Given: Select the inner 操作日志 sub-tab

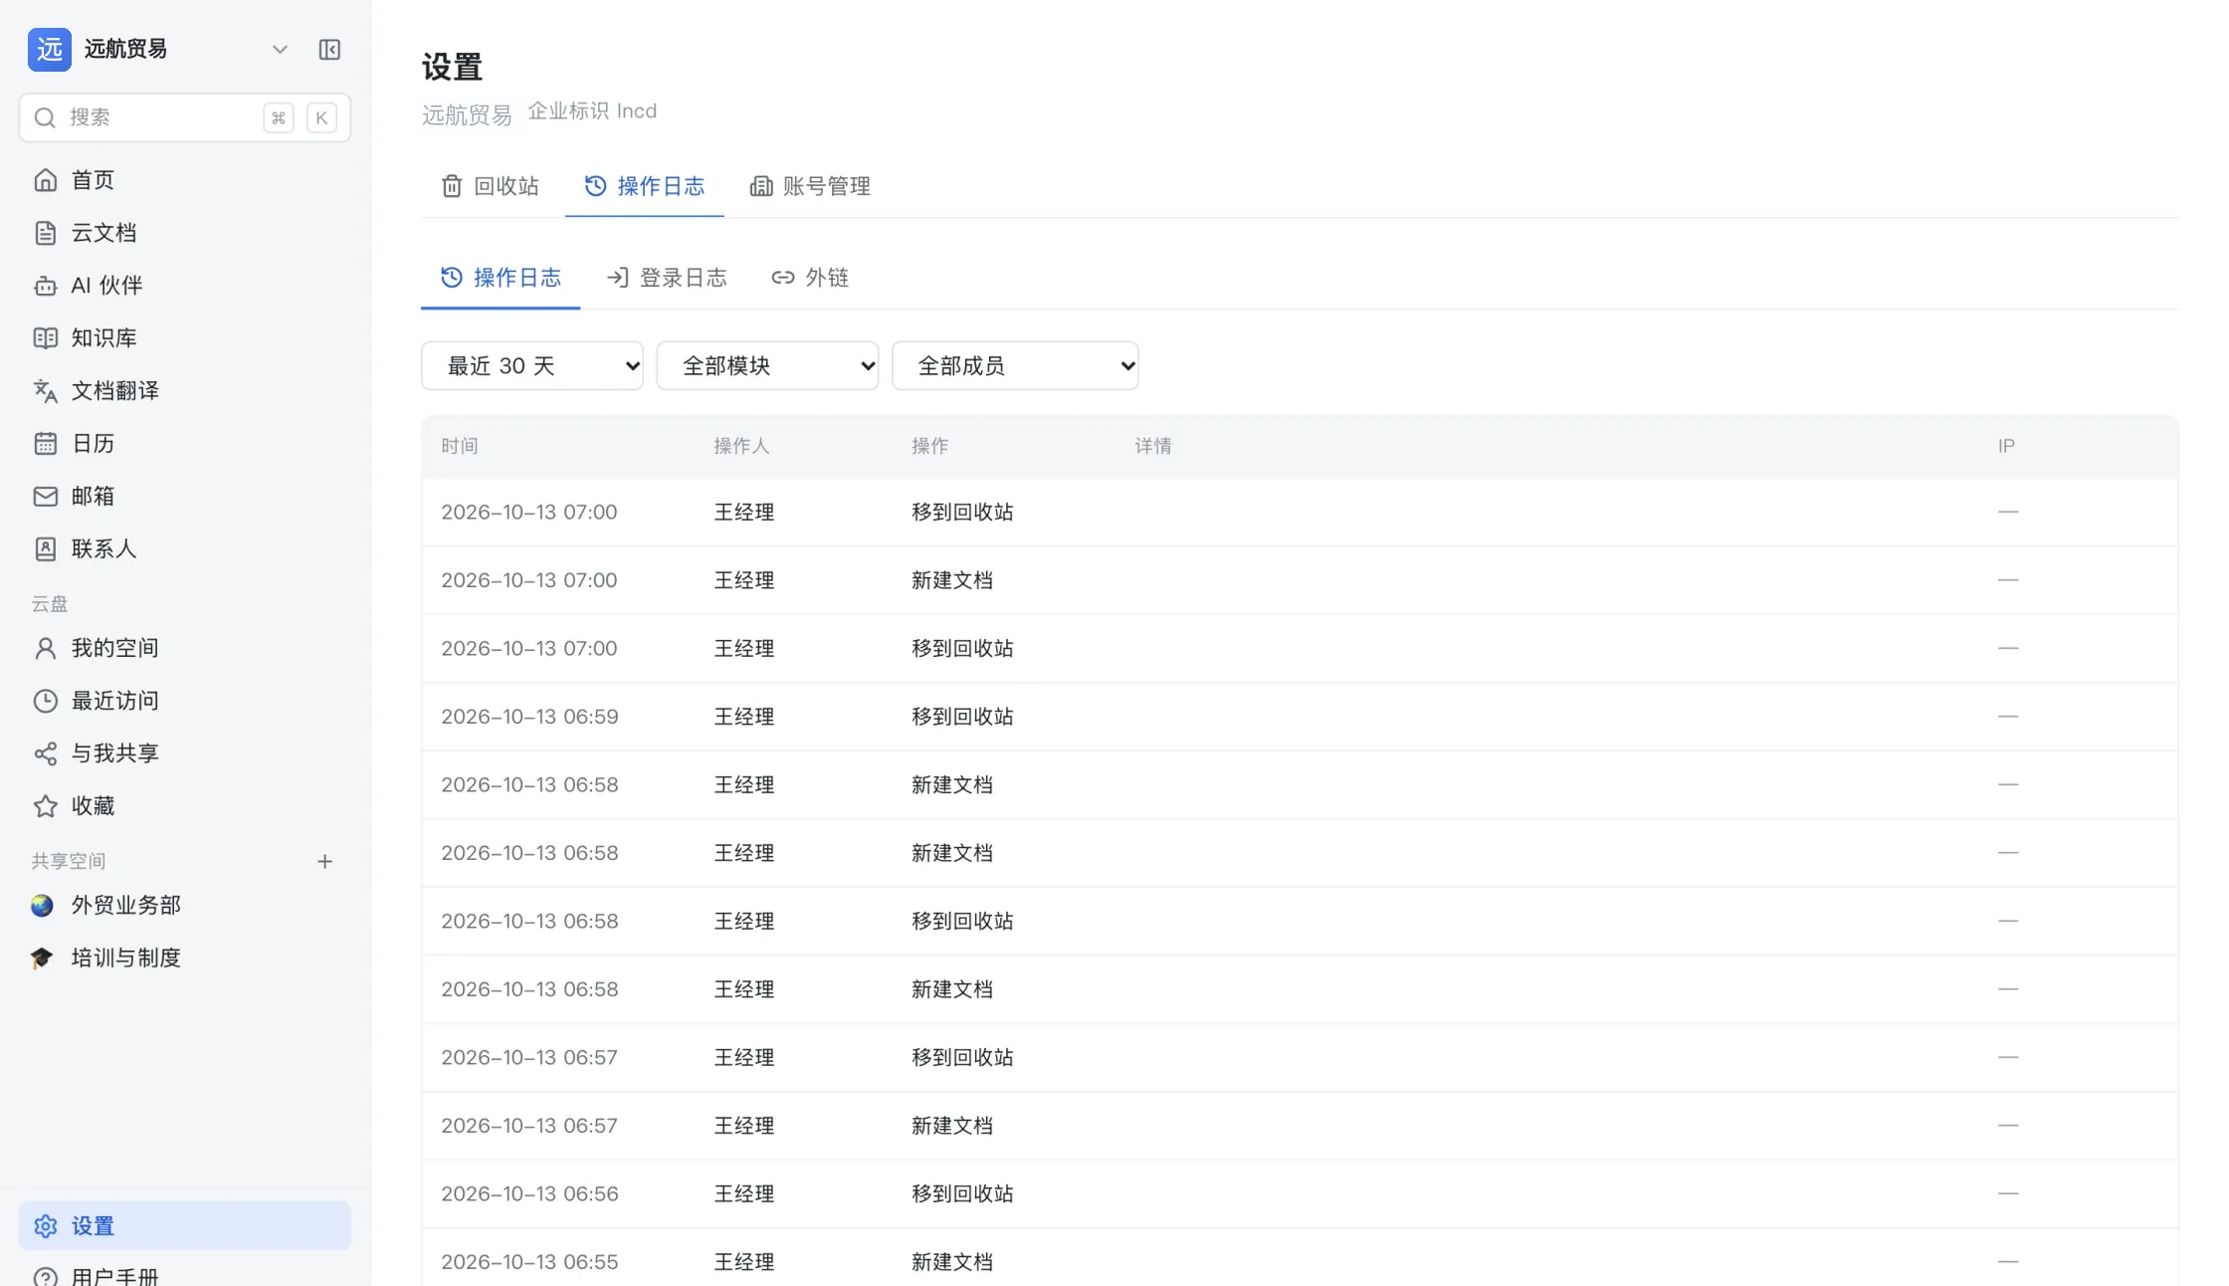Looking at the screenshot, I should [x=501, y=278].
